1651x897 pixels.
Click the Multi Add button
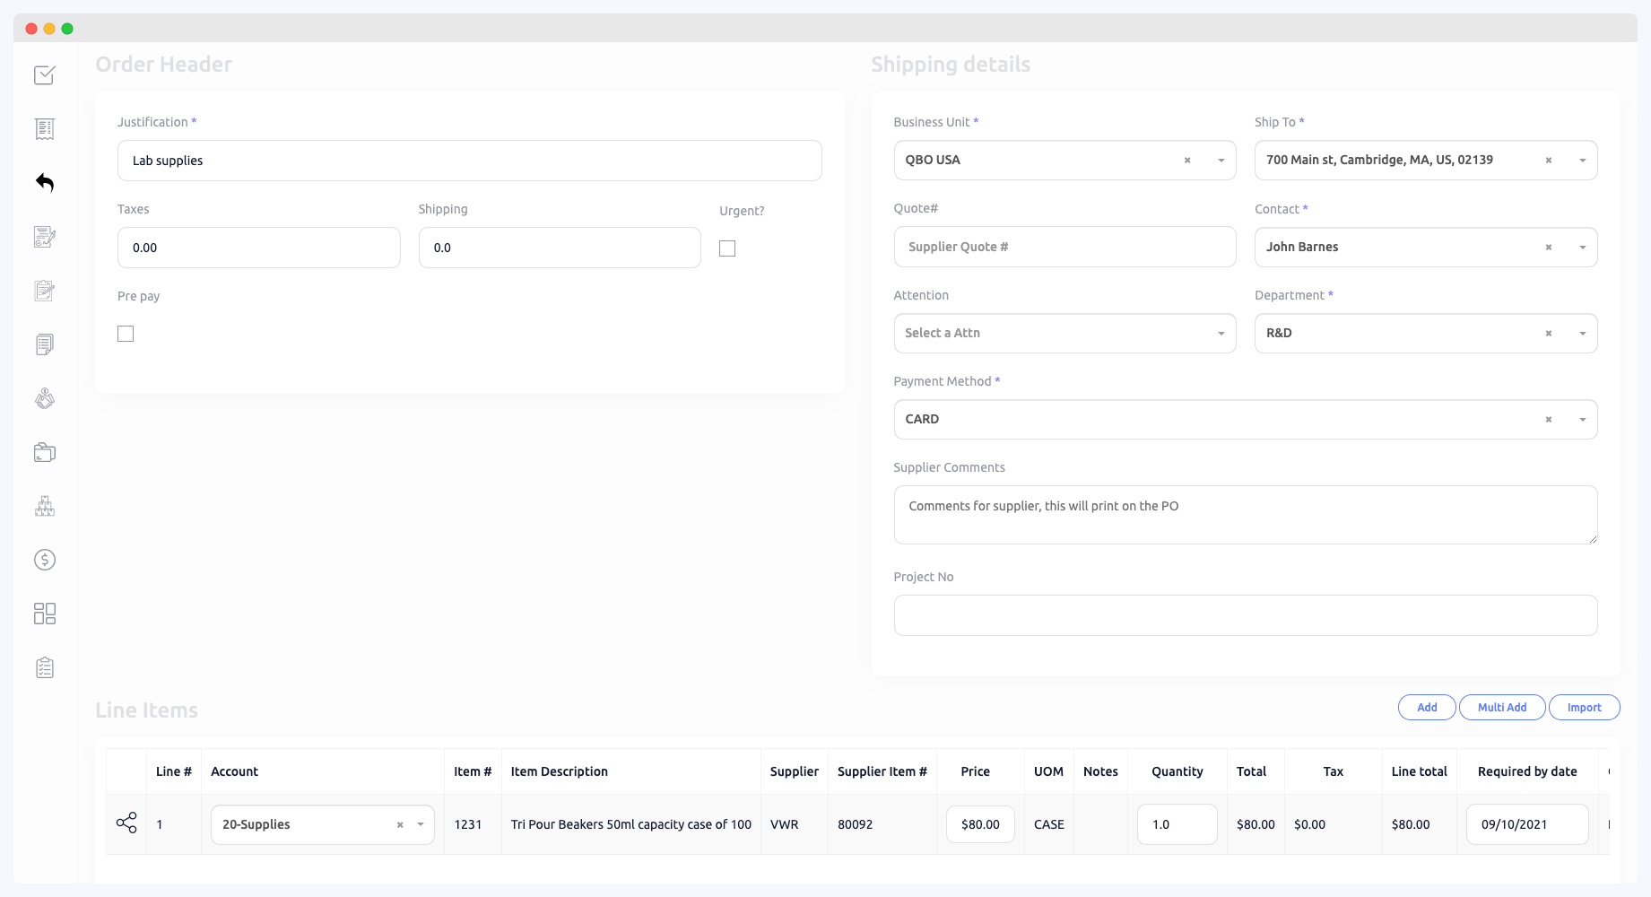[1501, 707]
